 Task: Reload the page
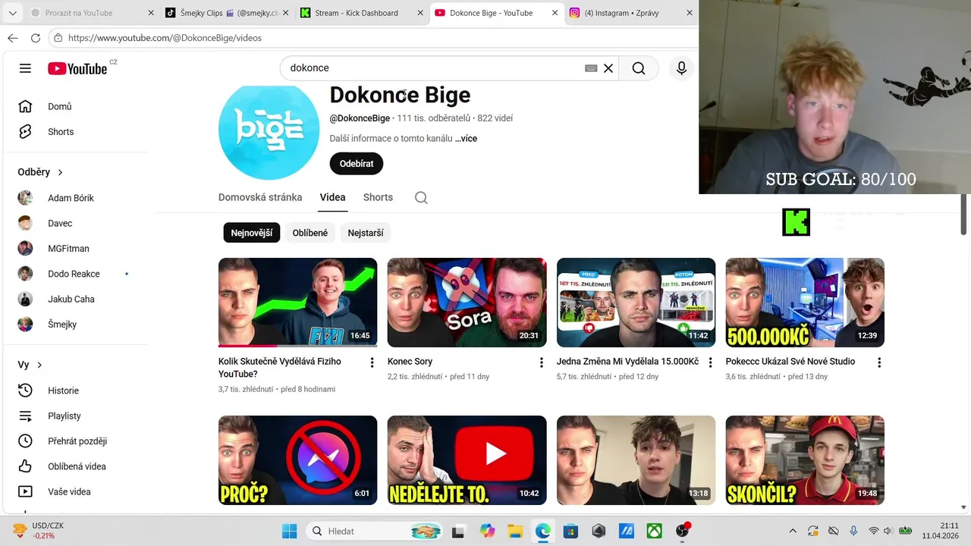pyautogui.click(x=35, y=38)
